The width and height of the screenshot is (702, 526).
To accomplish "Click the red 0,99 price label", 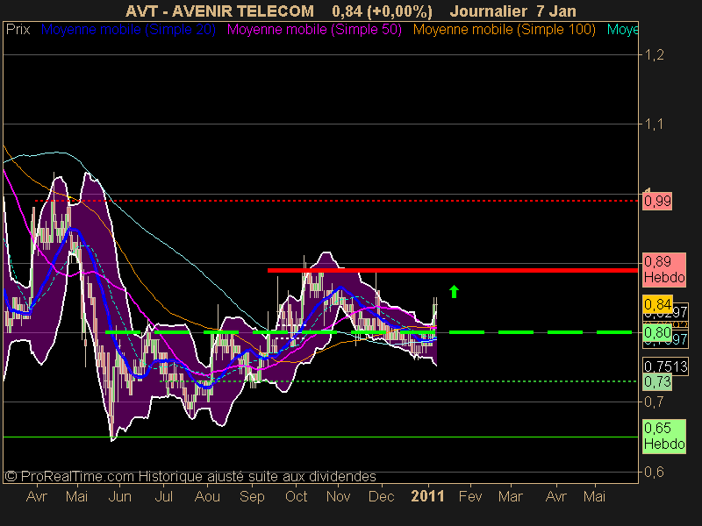I will (x=657, y=202).
